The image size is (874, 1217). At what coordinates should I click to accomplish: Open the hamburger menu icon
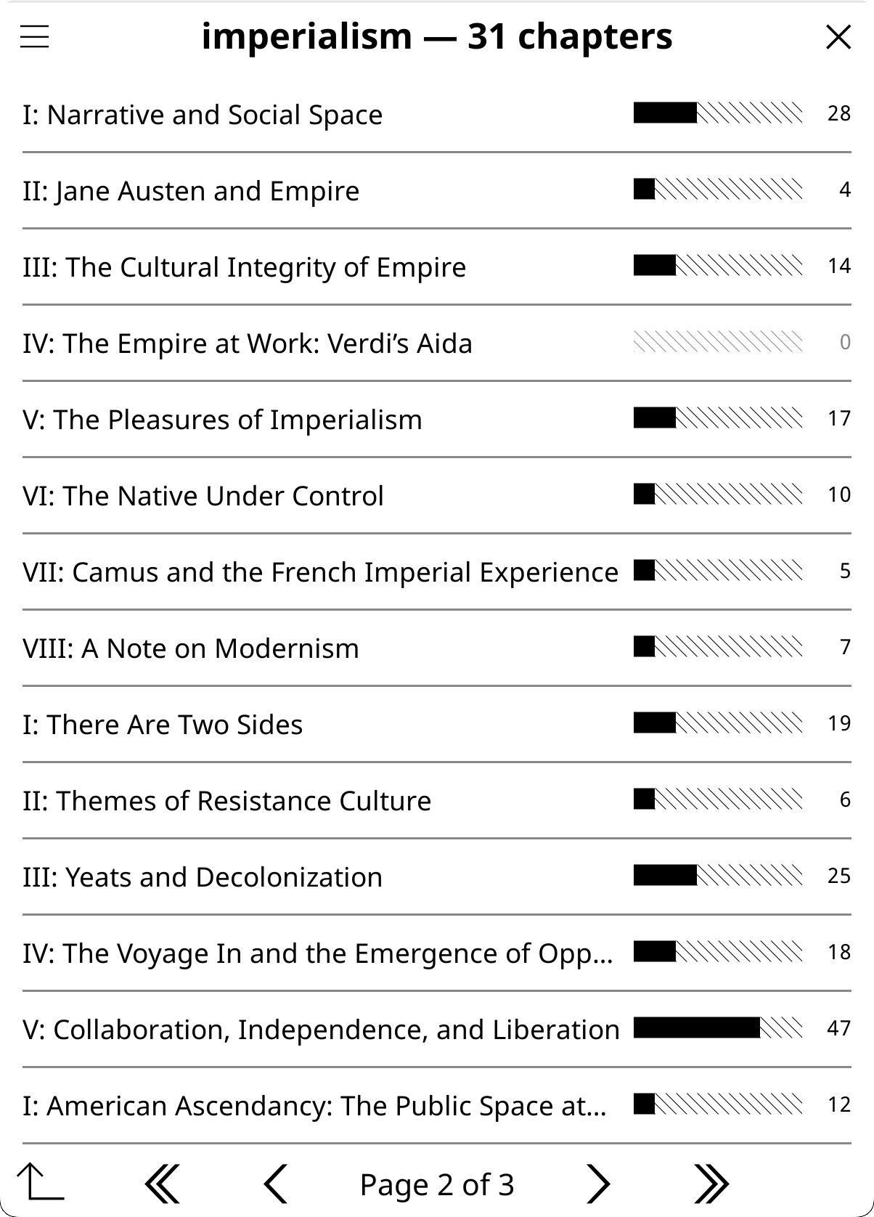click(34, 36)
